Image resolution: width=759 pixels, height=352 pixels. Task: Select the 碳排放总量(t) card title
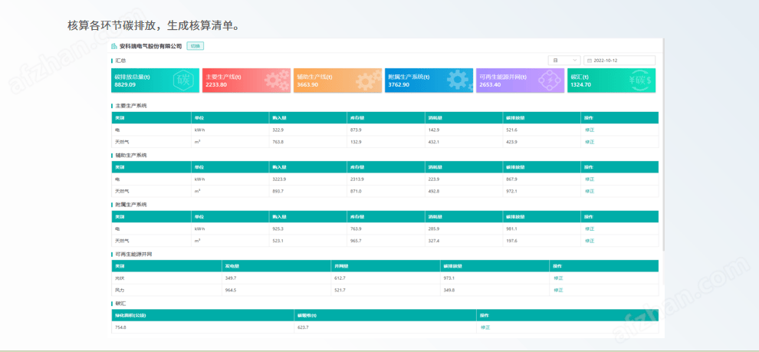[x=132, y=77]
